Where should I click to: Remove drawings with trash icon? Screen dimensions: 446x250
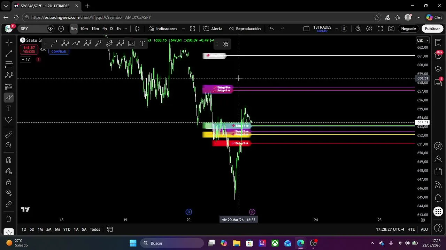(x=9, y=219)
